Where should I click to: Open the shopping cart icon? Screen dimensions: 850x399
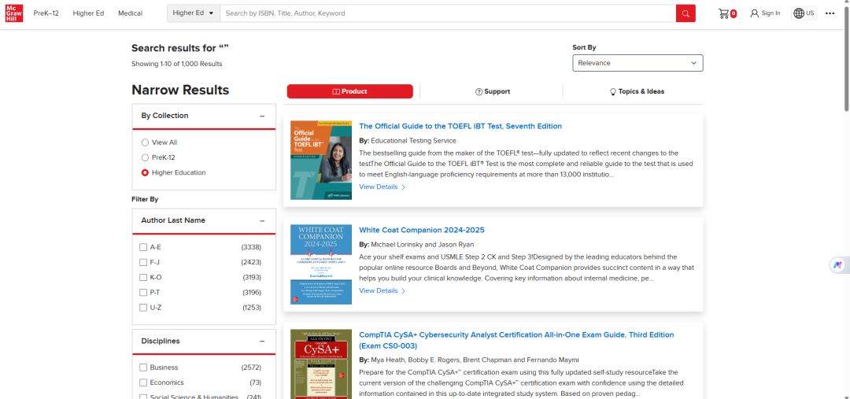(724, 13)
